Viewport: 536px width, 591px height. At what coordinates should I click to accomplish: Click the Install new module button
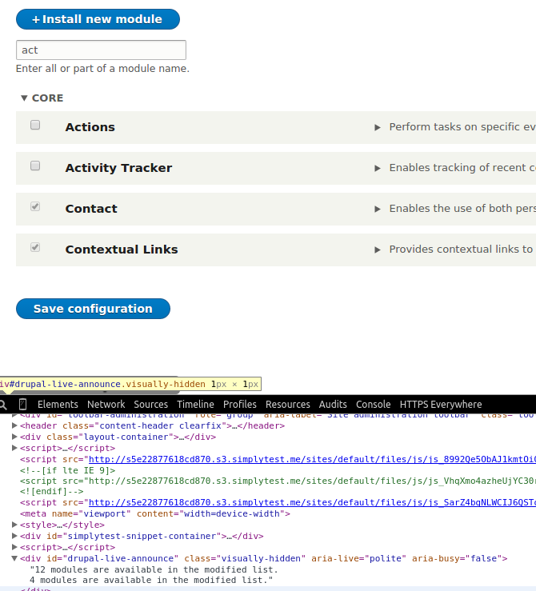[98, 19]
